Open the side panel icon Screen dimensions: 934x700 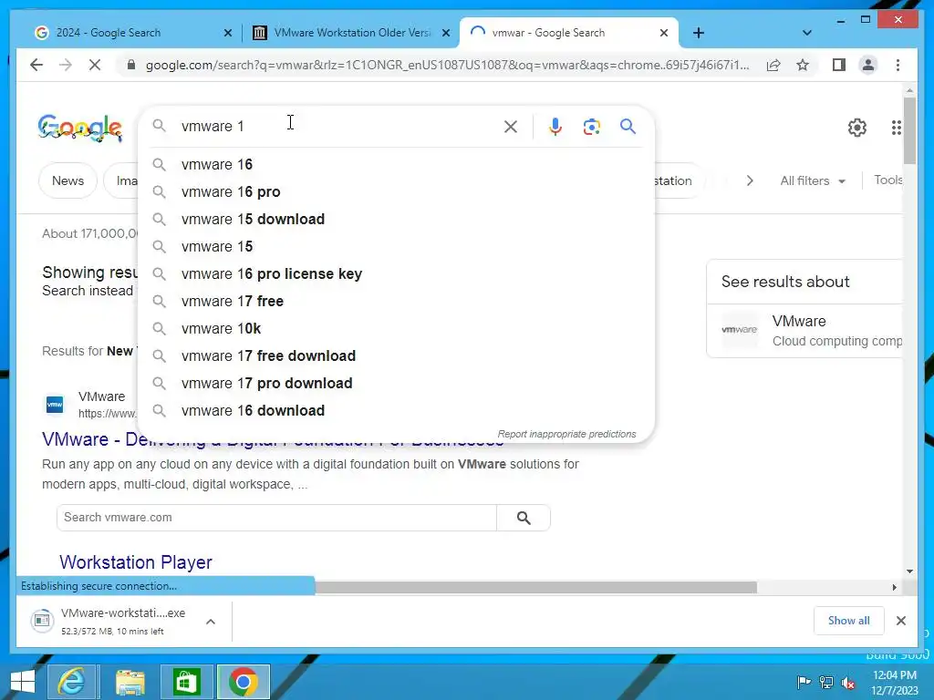pos(839,65)
